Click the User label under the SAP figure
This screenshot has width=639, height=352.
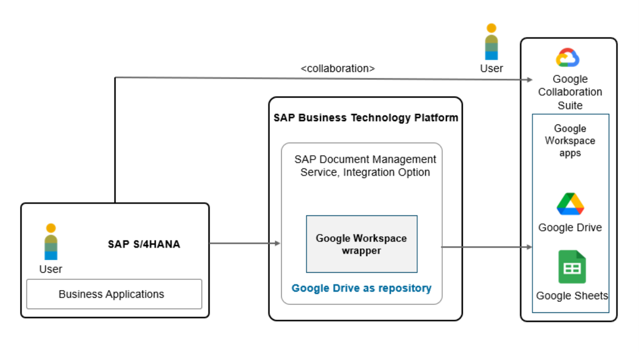click(51, 269)
